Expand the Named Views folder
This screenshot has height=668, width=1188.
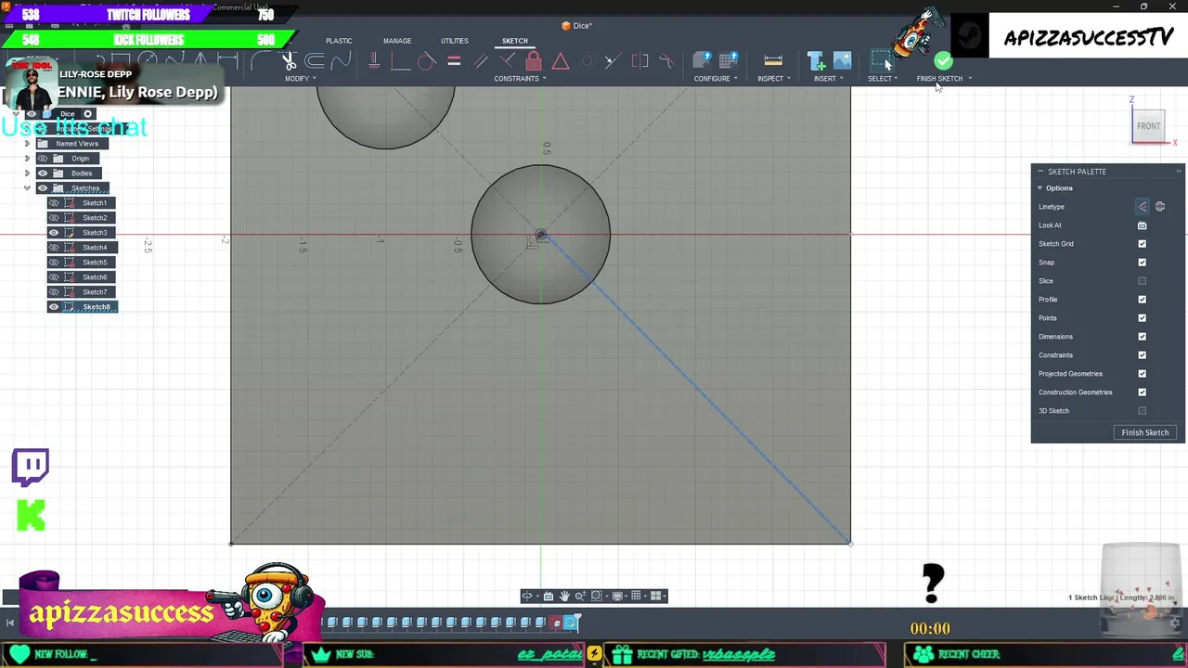click(x=27, y=144)
